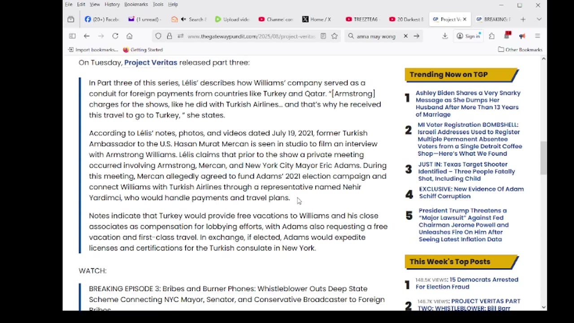Open the Other Bookmarks folder
This screenshot has height=323, width=574.
pos(520,50)
